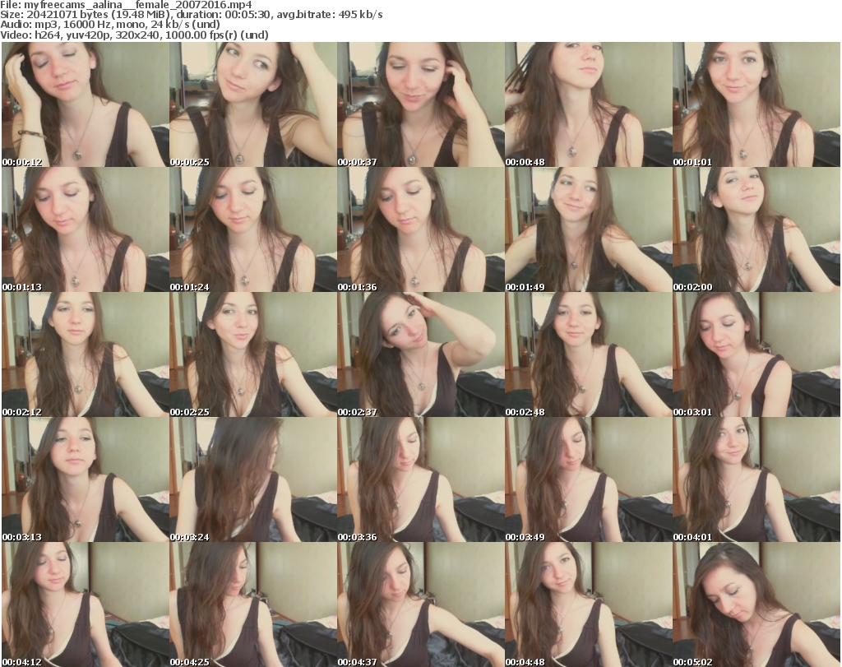Select the thumbnail at 00:01:13
This screenshot has width=842, height=667.
point(85,229)
